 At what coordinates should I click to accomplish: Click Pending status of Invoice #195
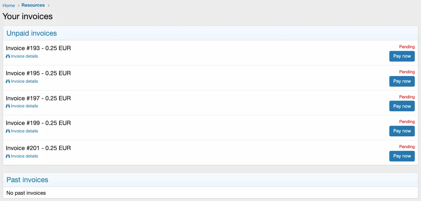click(x=407, y=72)
